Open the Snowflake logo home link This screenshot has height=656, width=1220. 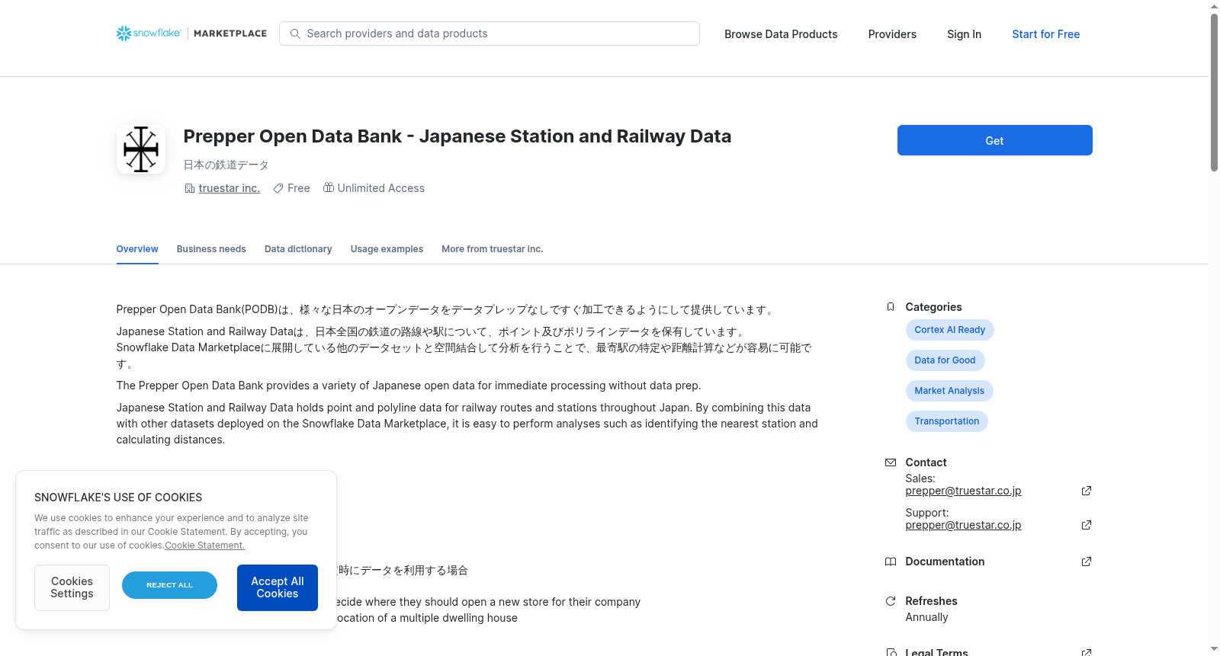click(x=149, y=34)
